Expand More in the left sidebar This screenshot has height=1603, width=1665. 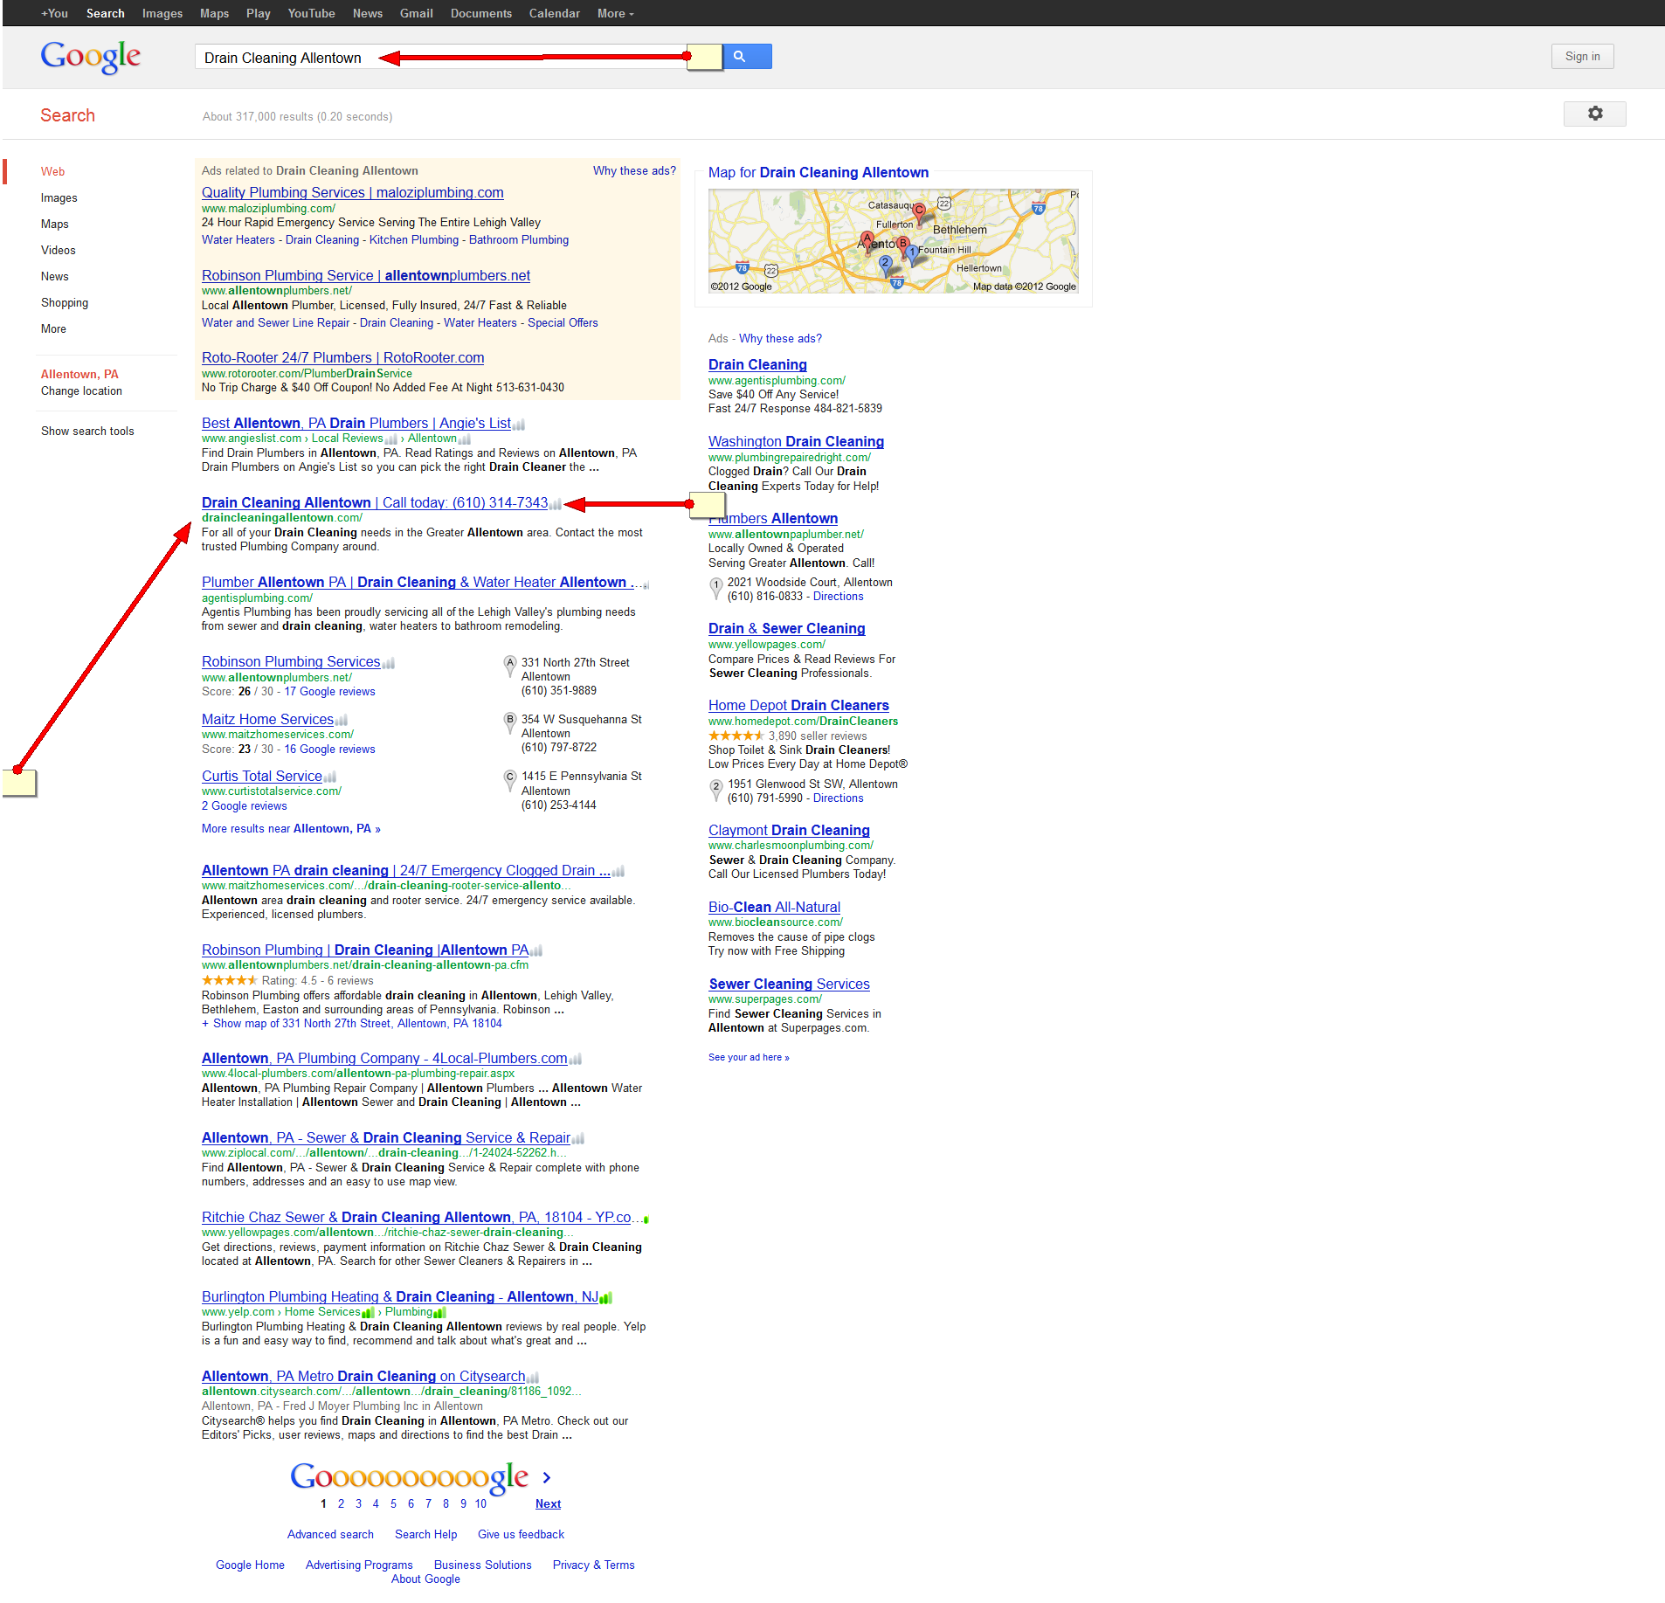53,329
